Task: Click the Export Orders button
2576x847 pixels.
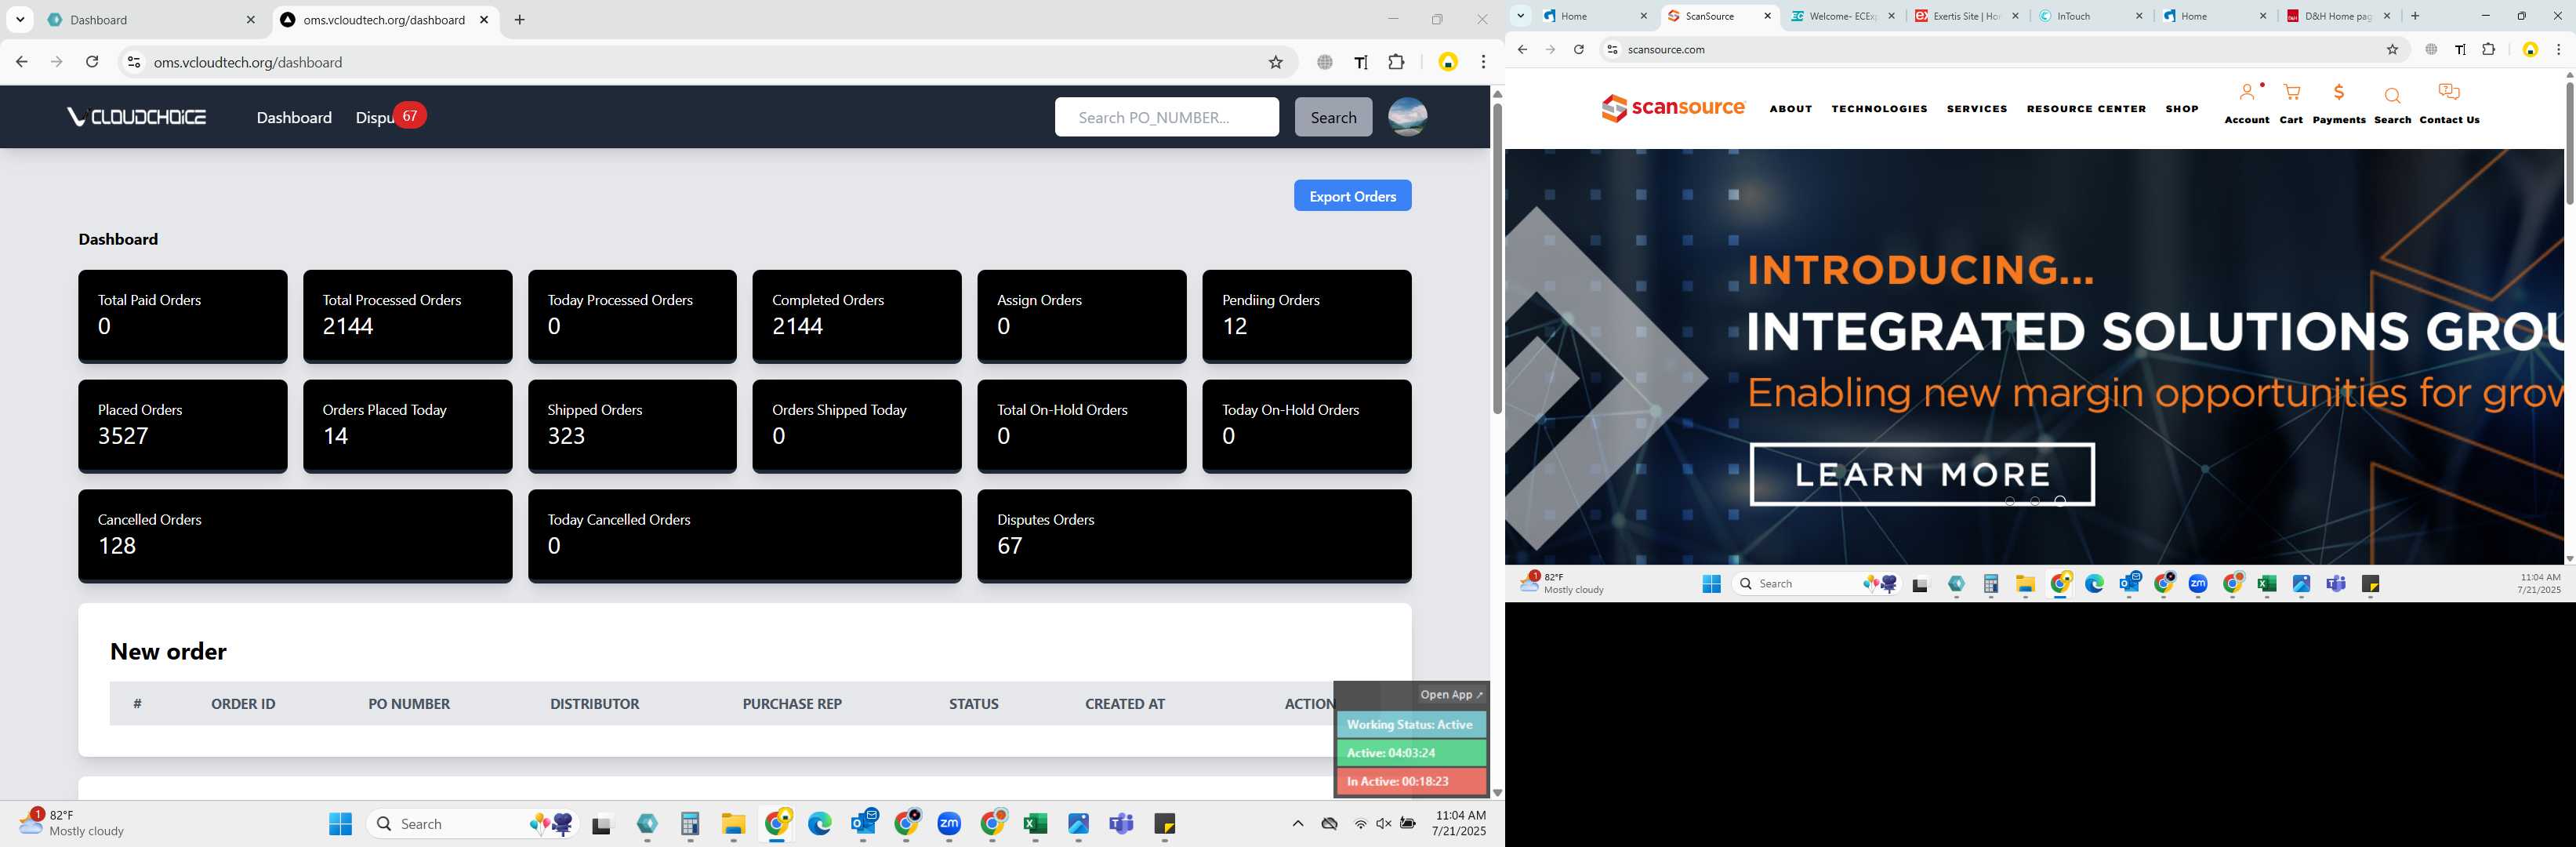Action: click(x=1352, y=196)
